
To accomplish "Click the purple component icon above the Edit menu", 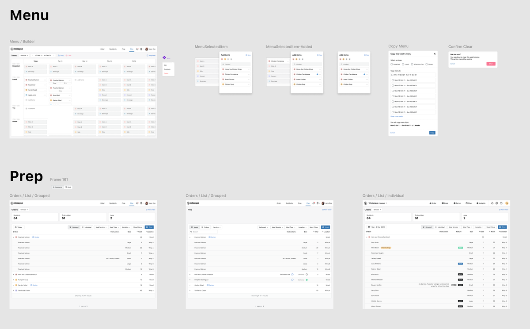I will (164, 57).
